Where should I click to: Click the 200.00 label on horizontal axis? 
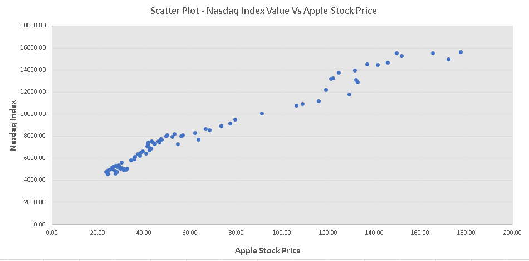tap(512, 233)
